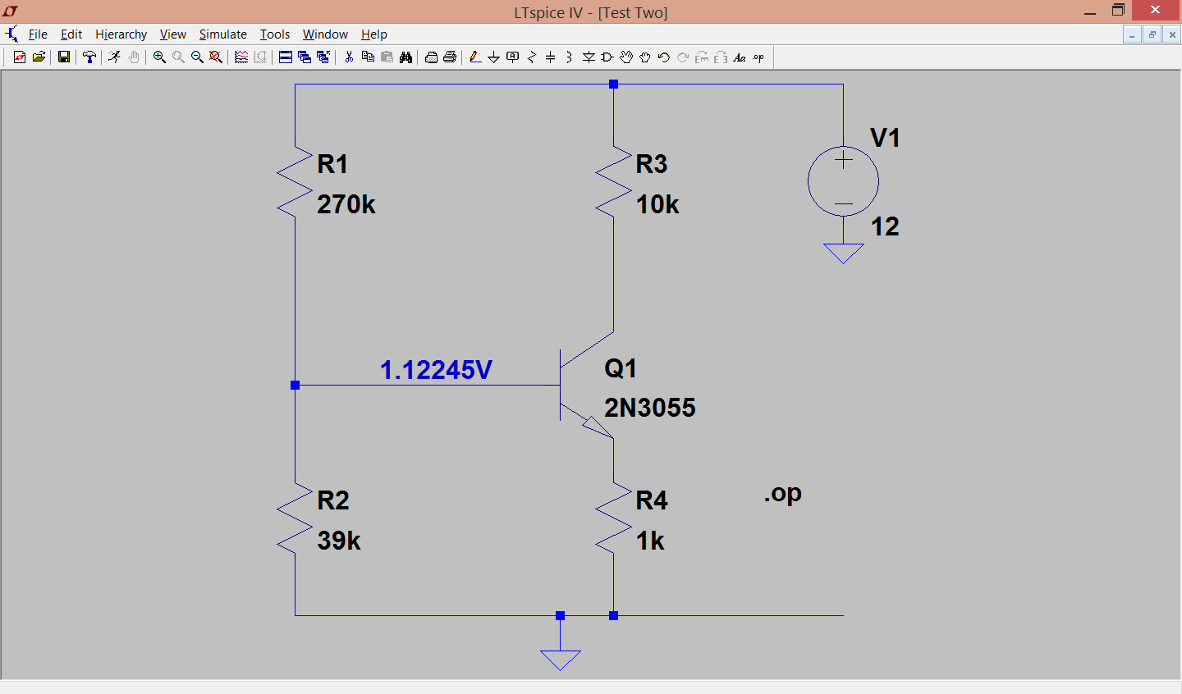Click the '39k' value of R2
Screen dimensions: 1182x694
[339, 541]
